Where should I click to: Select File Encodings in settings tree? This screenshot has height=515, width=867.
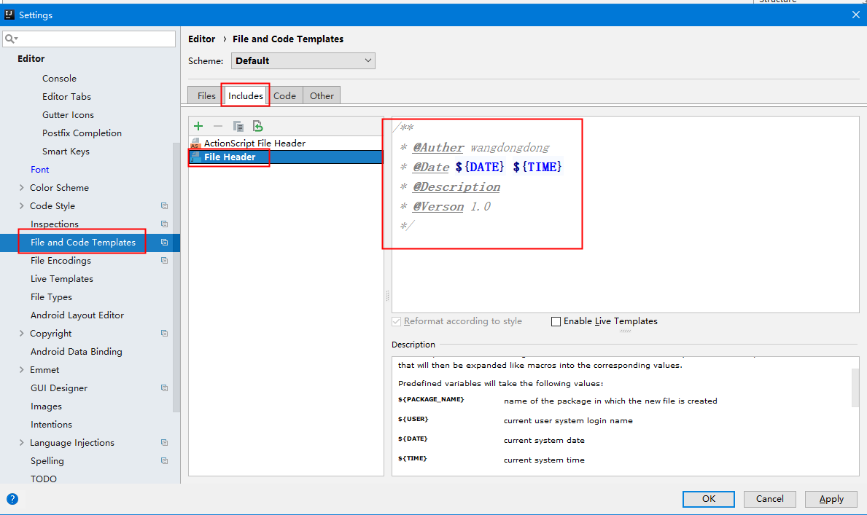[61, 260]
